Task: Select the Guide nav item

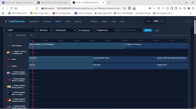Action: [x=58, y=21]
